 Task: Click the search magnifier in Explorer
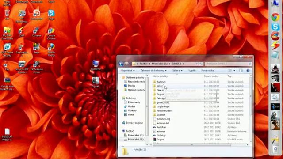tap(249, 64)
